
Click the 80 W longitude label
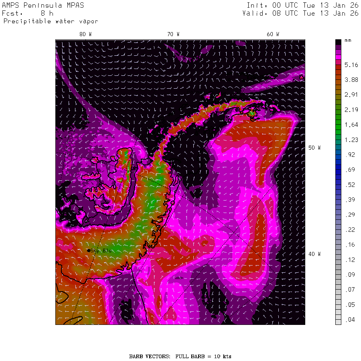85,34
